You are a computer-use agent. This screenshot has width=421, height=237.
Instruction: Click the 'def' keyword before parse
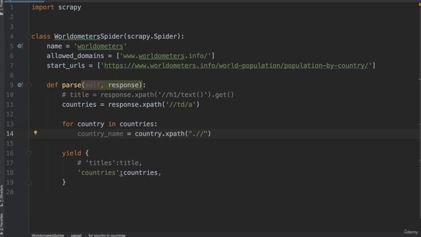[53, 85]
